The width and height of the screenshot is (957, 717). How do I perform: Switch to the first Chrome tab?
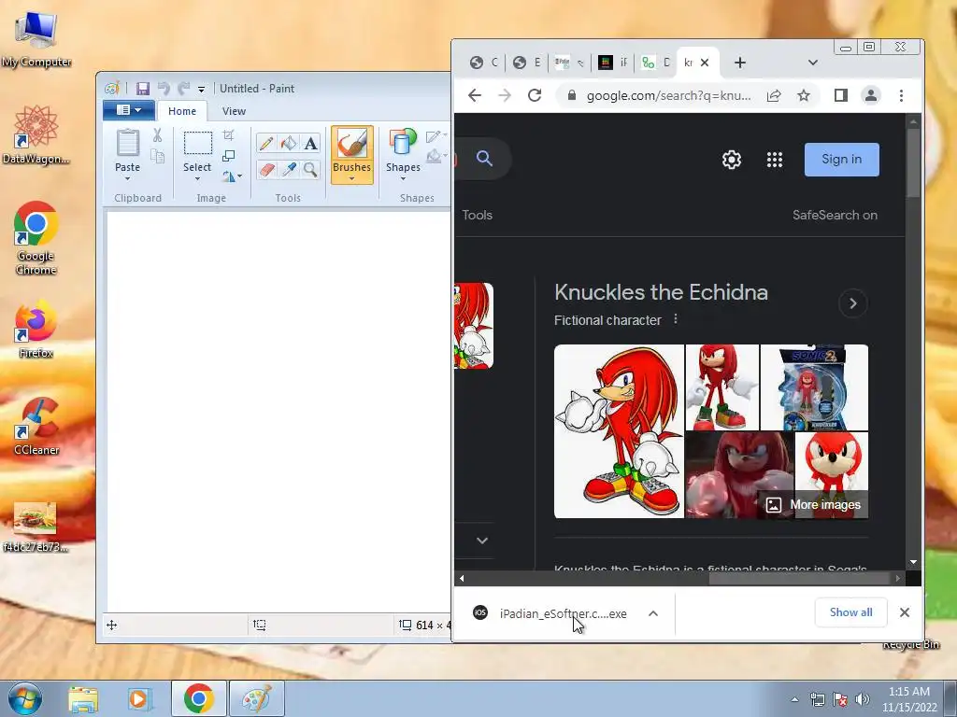(x=485, y=63)
